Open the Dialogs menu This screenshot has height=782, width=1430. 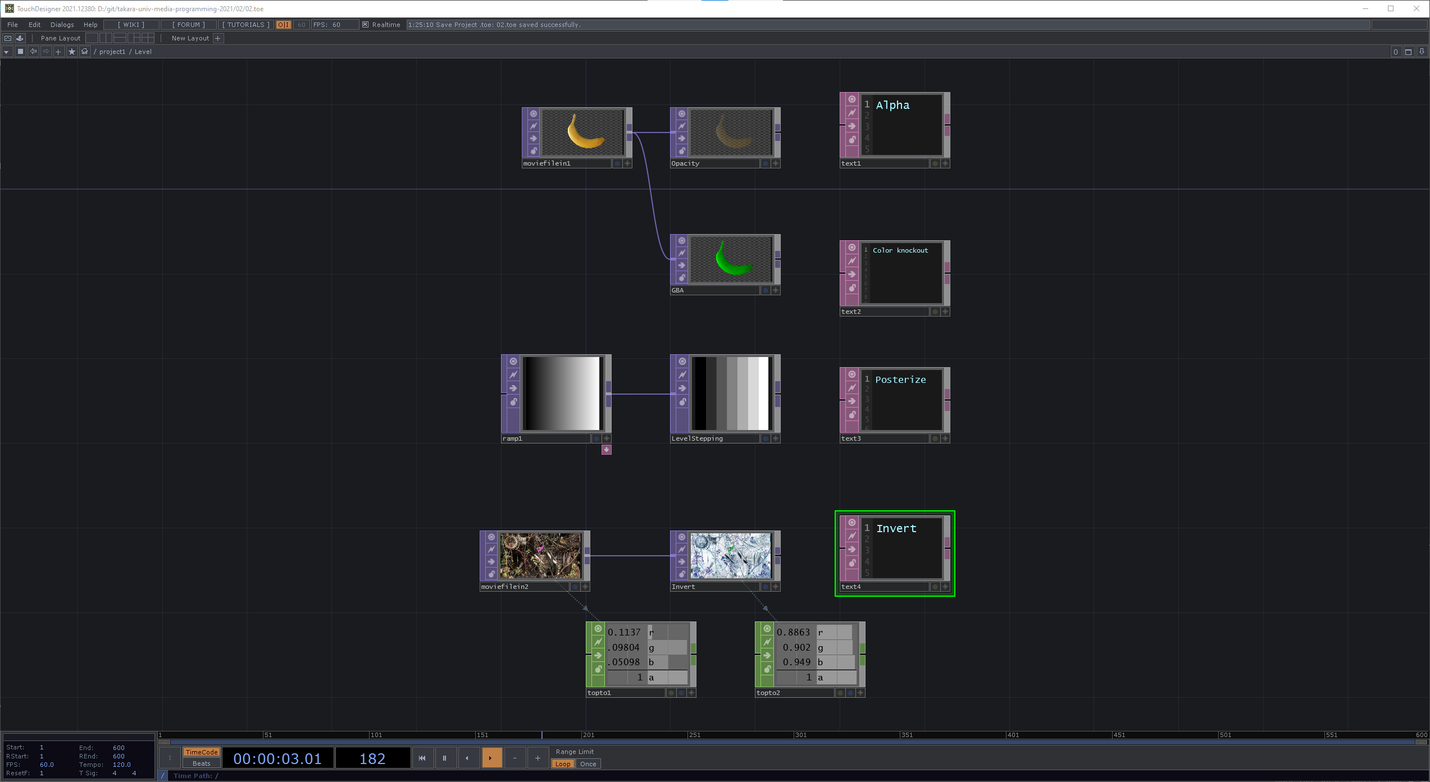coord(62,25)
